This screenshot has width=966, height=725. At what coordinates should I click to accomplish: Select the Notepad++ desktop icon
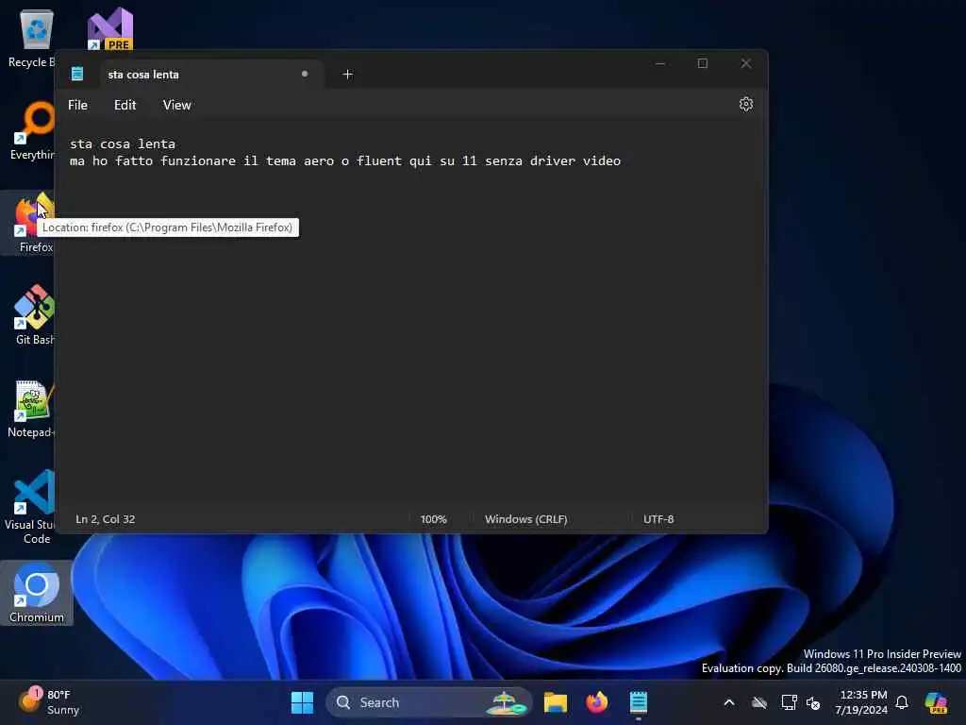[x=31, y=408]
